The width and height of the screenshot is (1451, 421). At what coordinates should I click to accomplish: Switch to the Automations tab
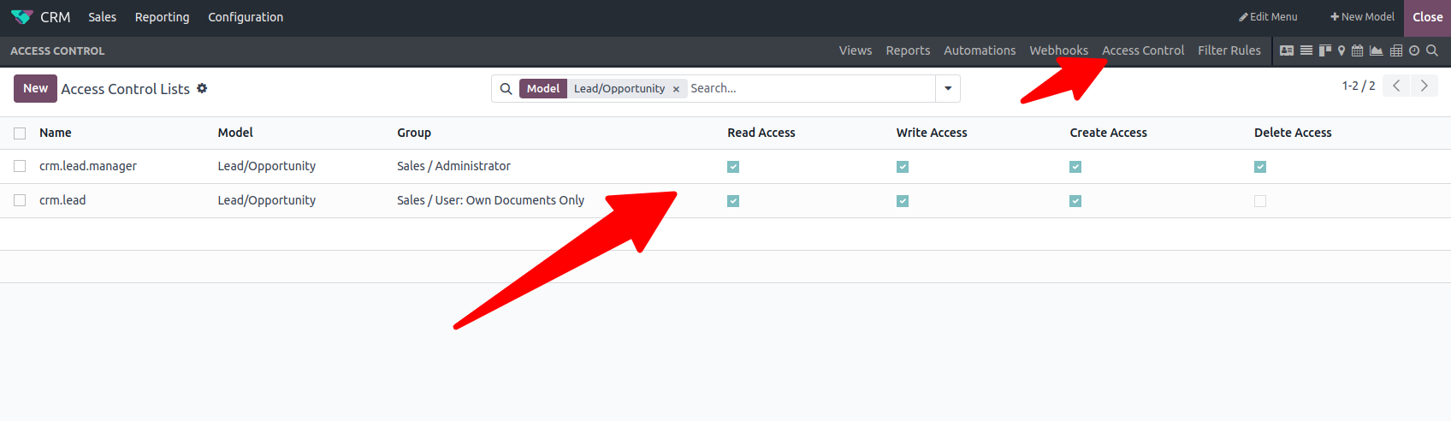pos(980,50)
